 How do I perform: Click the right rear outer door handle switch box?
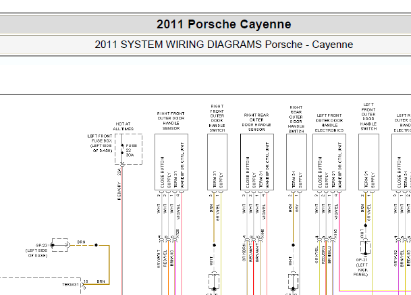tap(296, 162)
